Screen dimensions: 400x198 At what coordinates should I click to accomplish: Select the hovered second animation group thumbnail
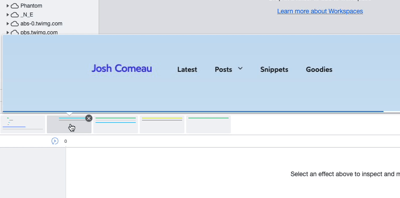(69, 125)
